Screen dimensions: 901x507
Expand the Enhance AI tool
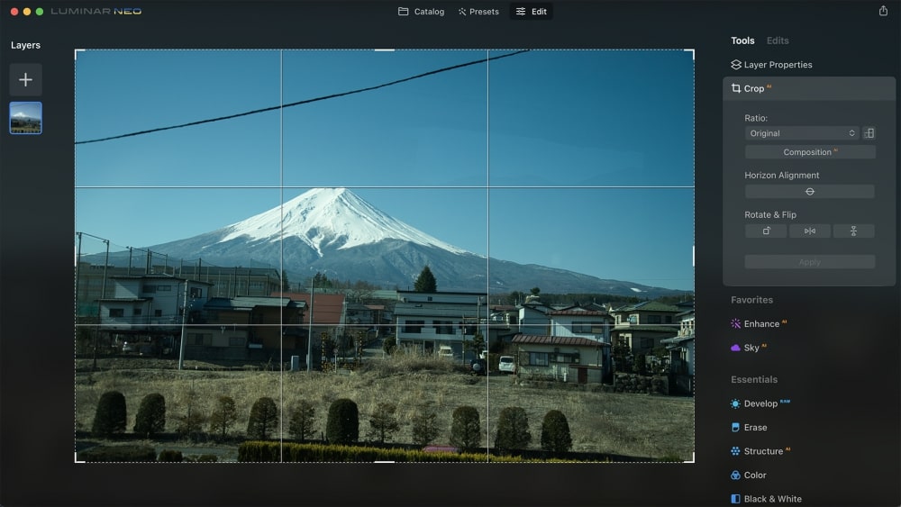(x=761, y=323)
